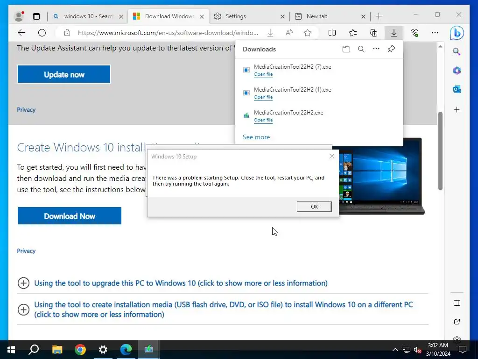Search downloads with magnifier icon
The width and height of the screenshot is (478, 359).
[x=361, y=49]
